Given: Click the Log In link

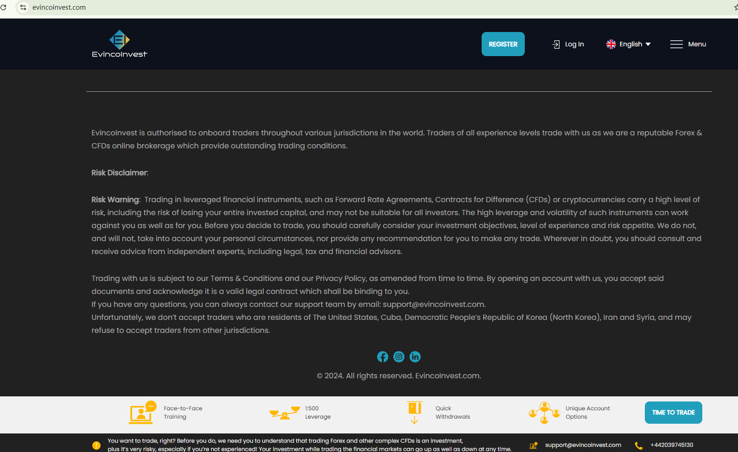Looking at the screenshot, I should pos(568,44).
